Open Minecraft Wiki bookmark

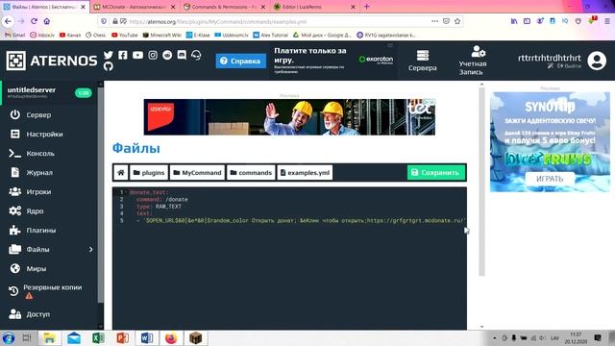(161, 35)
